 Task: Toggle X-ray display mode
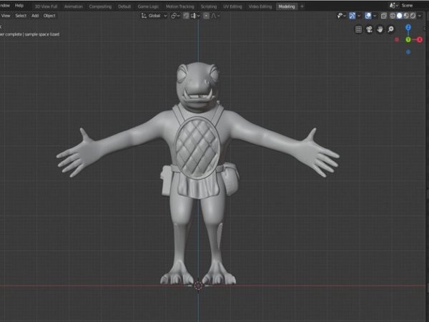click(383, 15)
